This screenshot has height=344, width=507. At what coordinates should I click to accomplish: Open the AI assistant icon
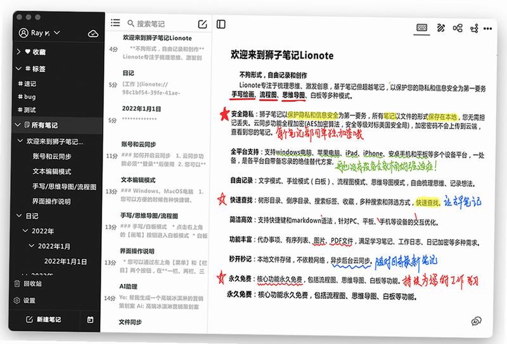pyautogui.click(x=477, y=321)
